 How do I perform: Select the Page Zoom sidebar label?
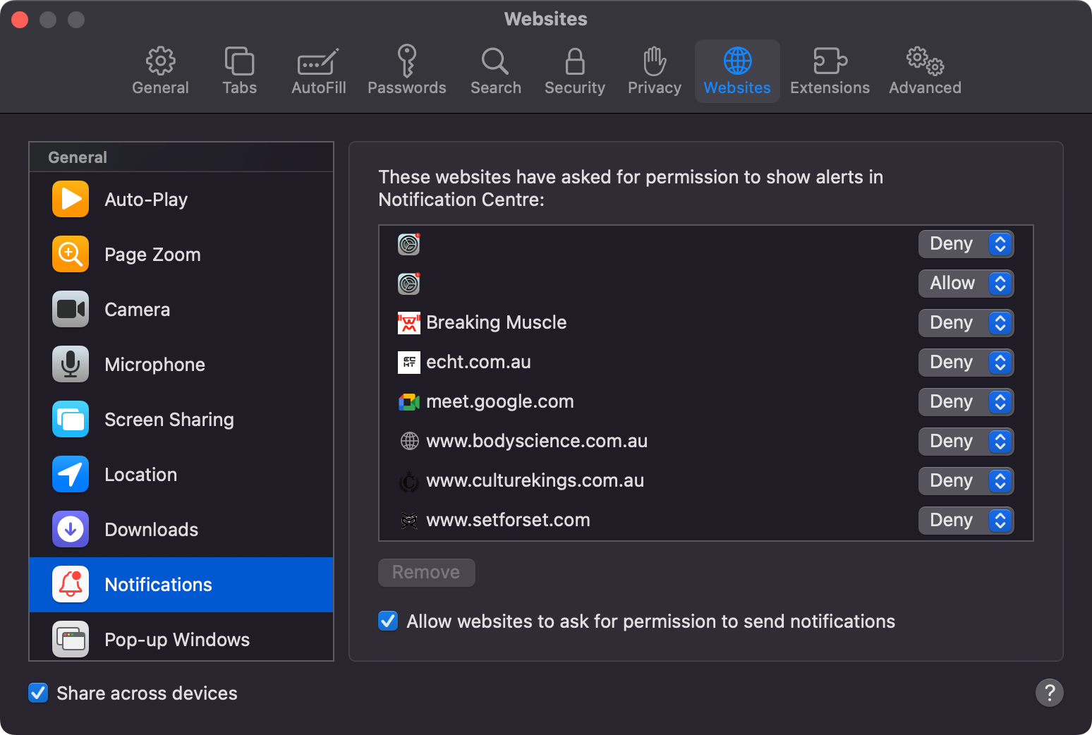coord(152,255)
